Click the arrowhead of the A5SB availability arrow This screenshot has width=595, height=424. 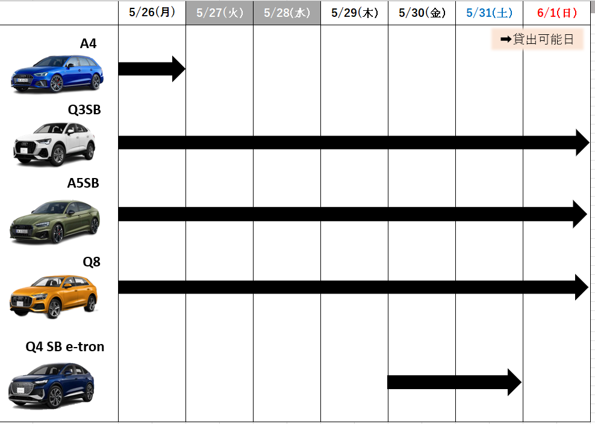coord(579,214)
